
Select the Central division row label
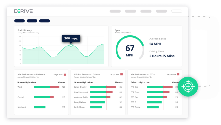21,97
